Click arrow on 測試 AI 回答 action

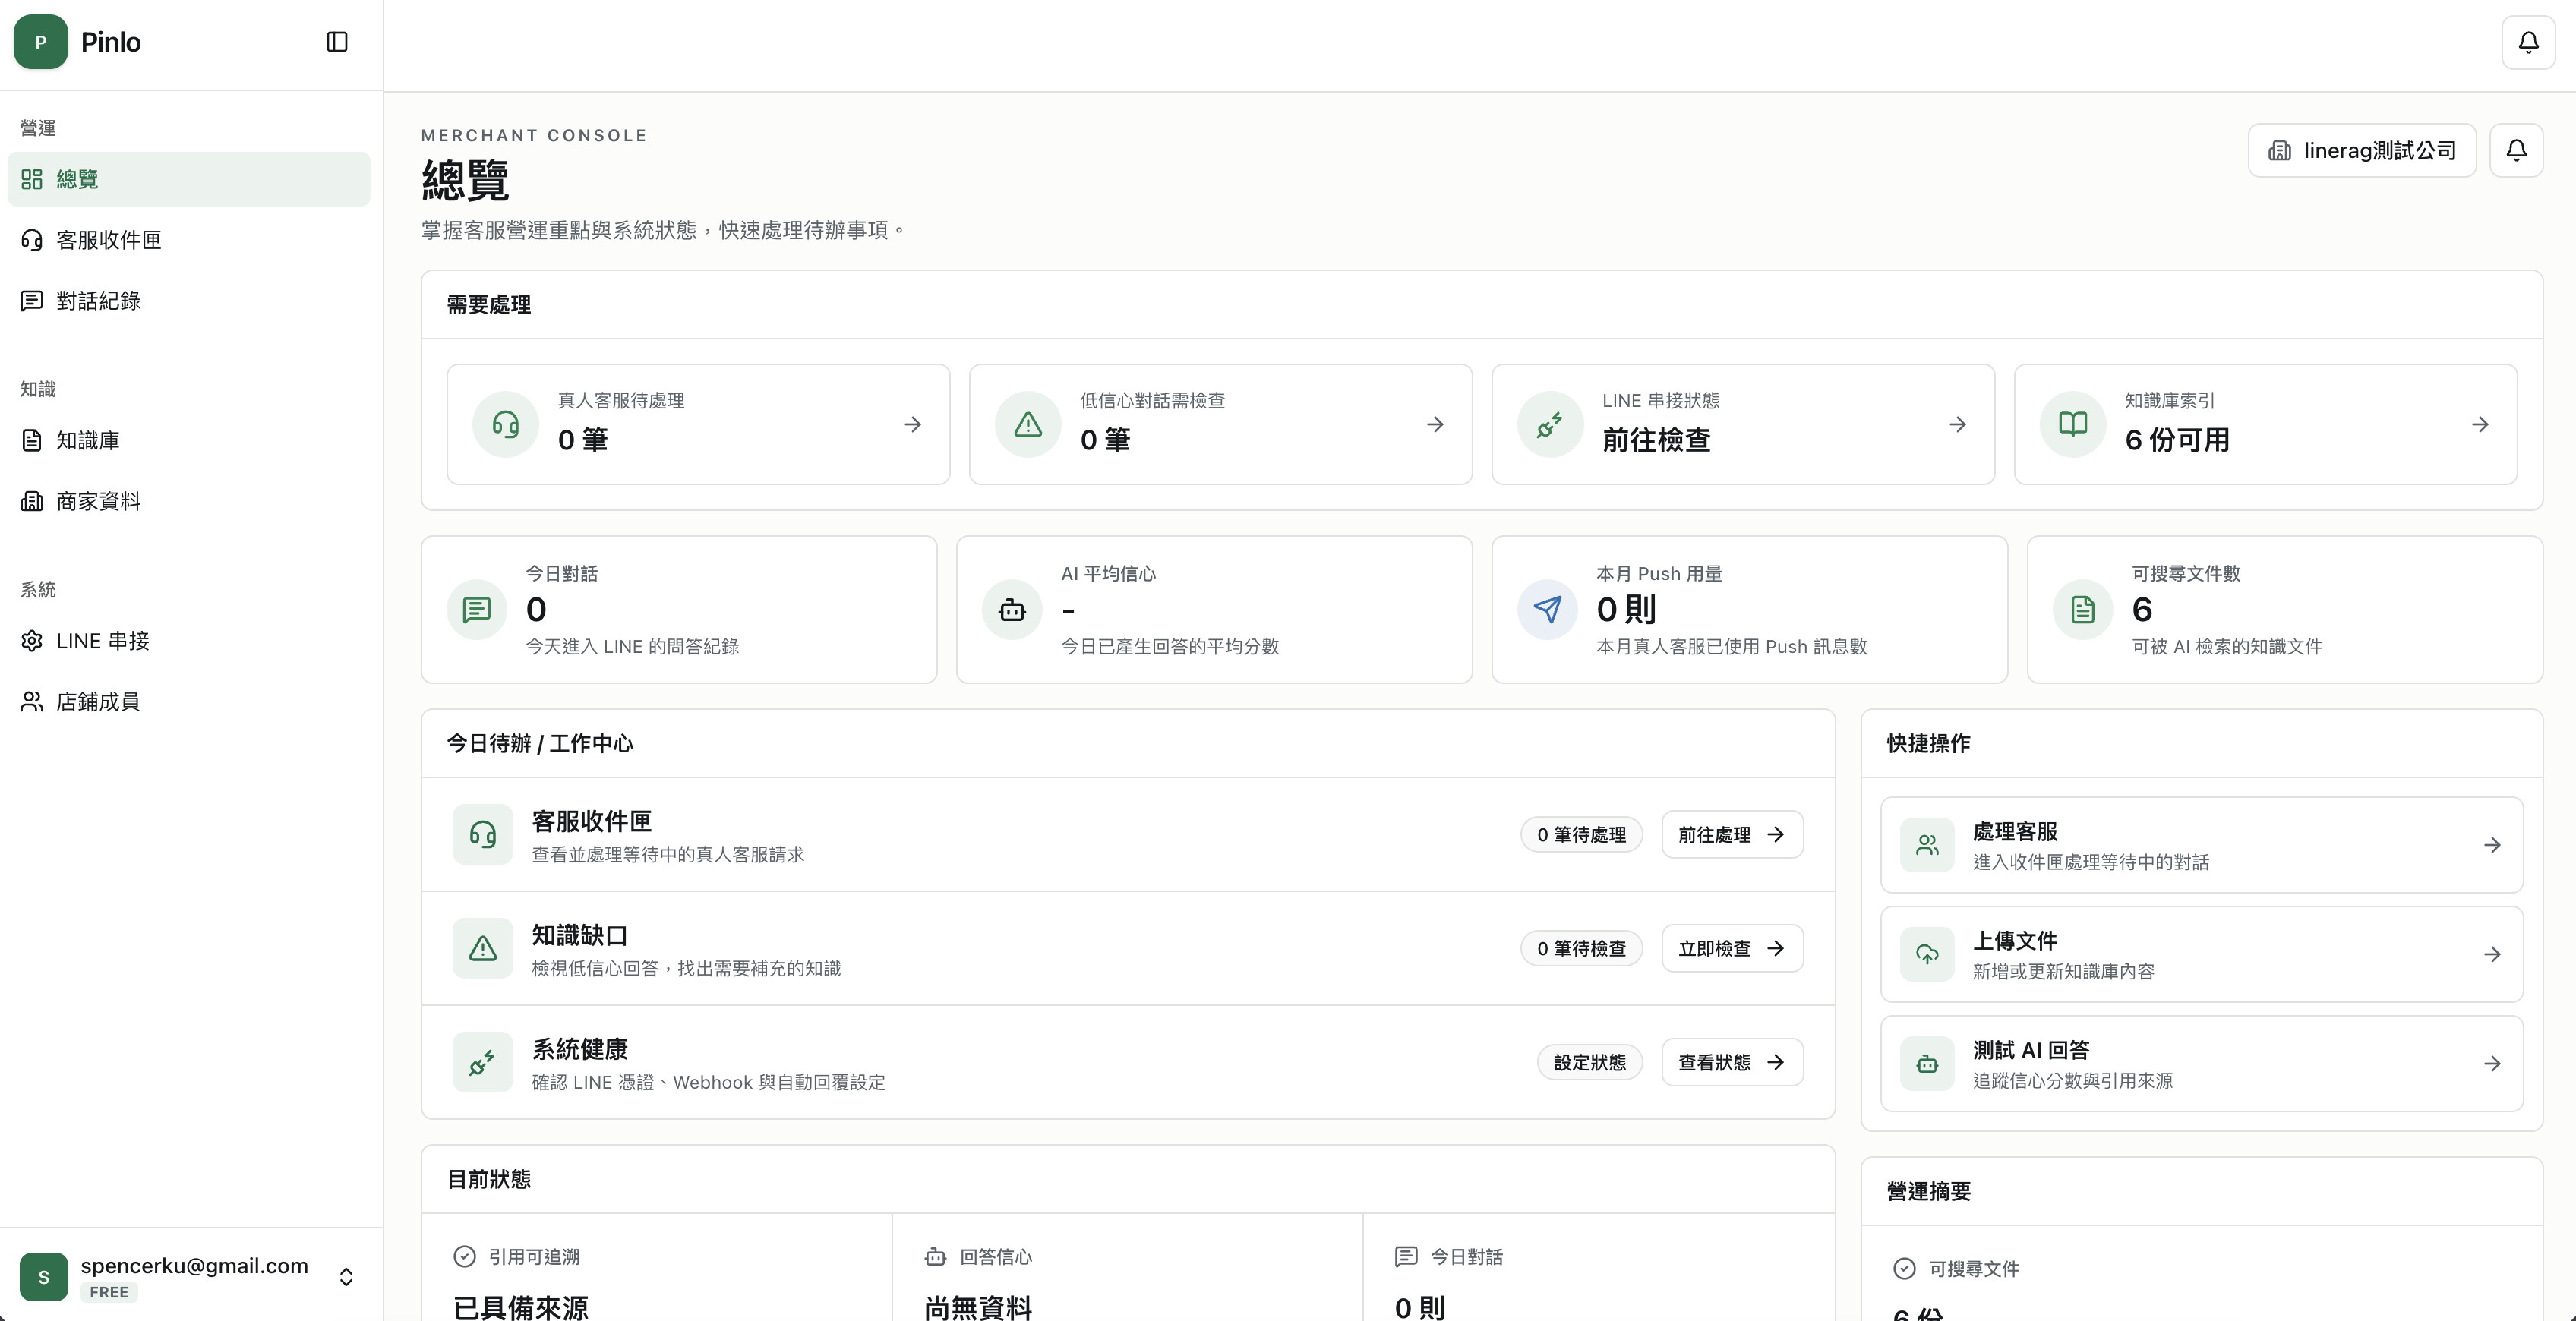(x=2492, y=1064)
